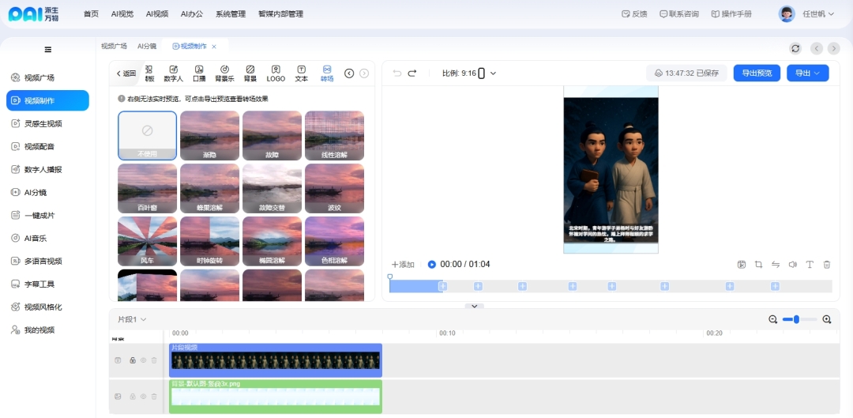The height and width of the screenshot is (418, 853).
Task: Click the zoom in timeline magnifier
Action: tap(827, 319)
